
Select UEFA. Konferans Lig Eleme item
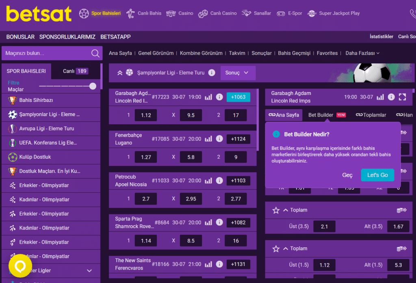click(51, 143)
